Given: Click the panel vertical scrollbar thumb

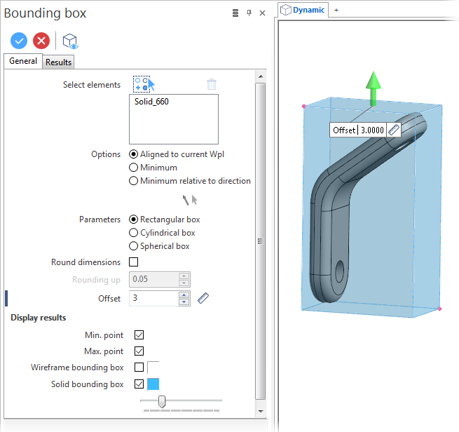Looking at the screenshot, I should 260,241.
